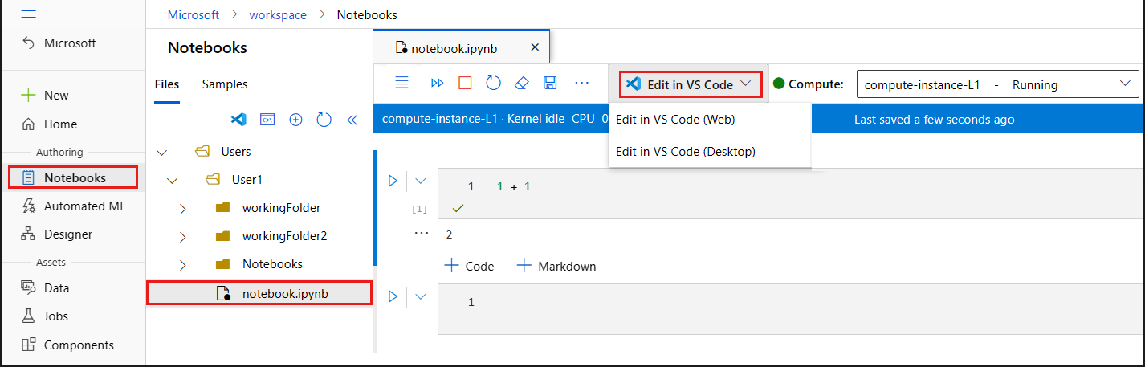Save the notebook with the disk icon

[550, 83]
